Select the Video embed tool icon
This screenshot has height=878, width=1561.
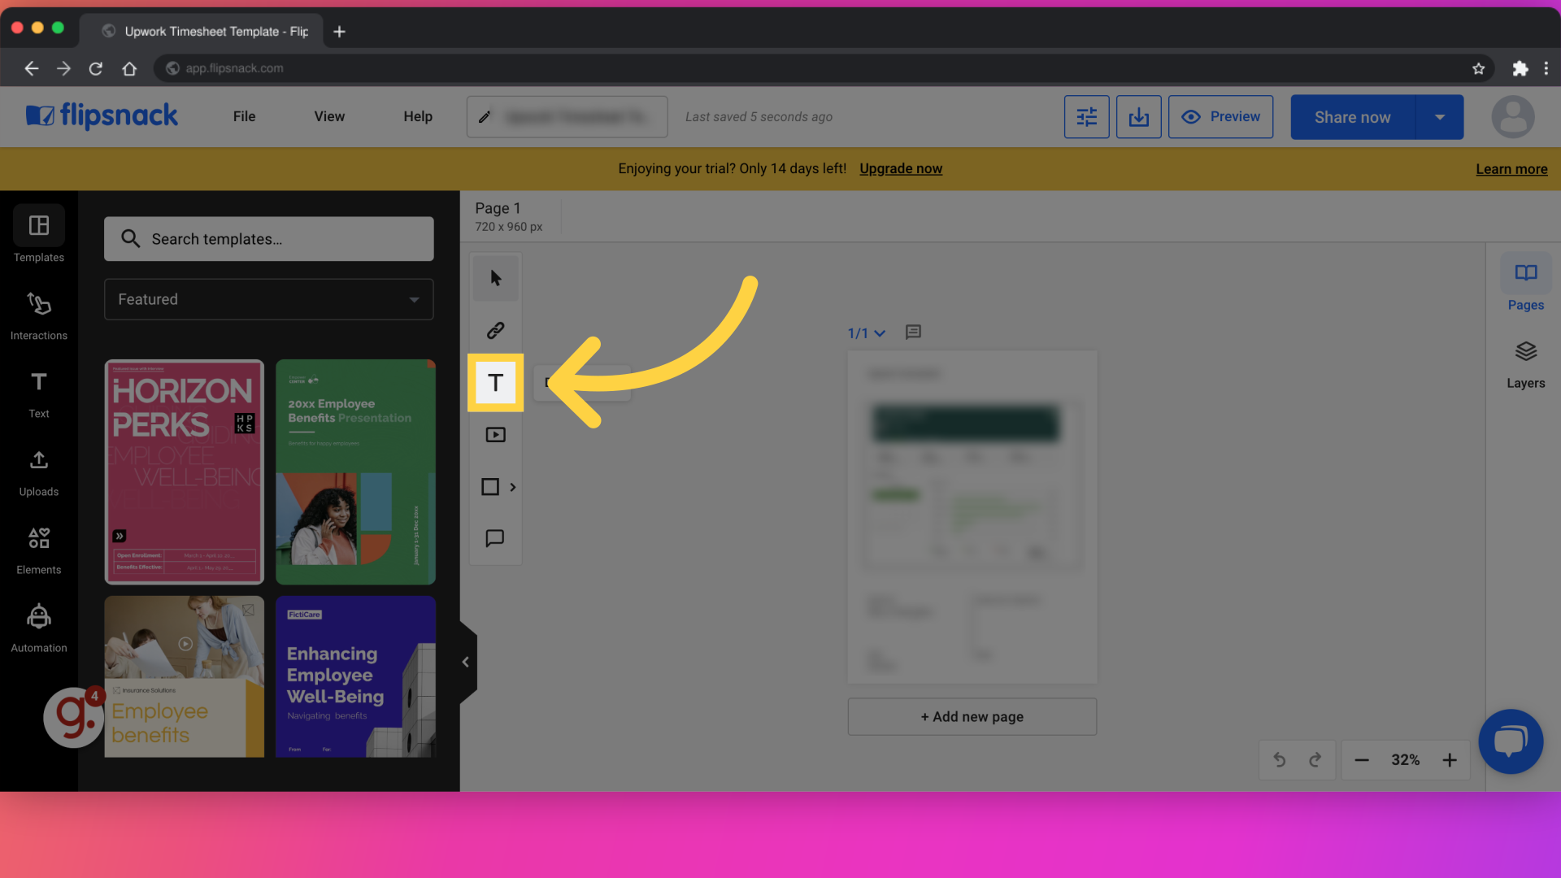pyautogui.click(x=495, y=435)
